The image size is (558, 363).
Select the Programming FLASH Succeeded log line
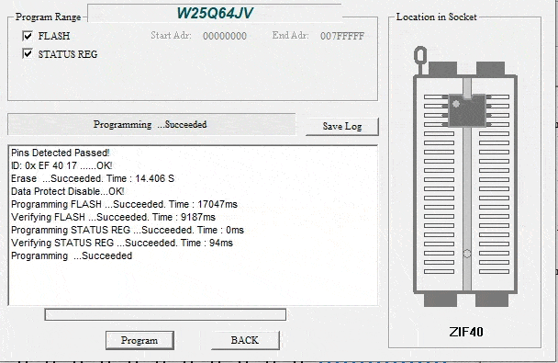pos(124,204)
